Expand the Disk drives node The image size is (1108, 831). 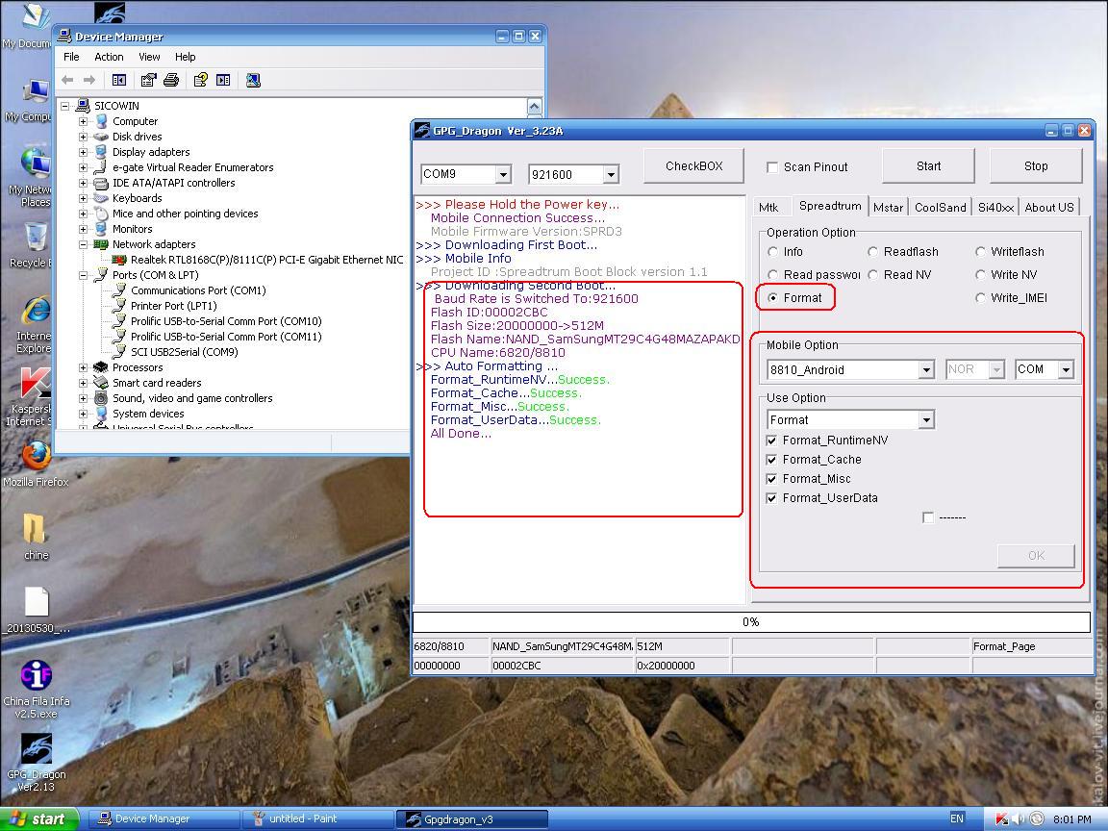(x=84, y=138)
